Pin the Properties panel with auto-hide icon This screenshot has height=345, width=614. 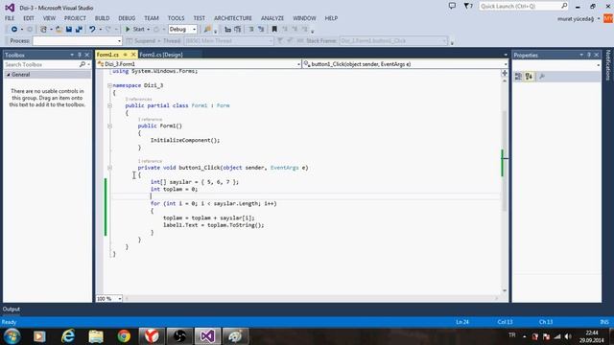[x=588, y=56]
